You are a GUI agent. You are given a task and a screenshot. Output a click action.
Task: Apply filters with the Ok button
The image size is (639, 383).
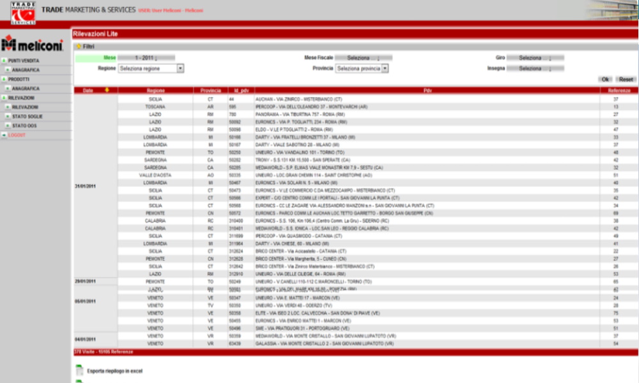point(605,79)
